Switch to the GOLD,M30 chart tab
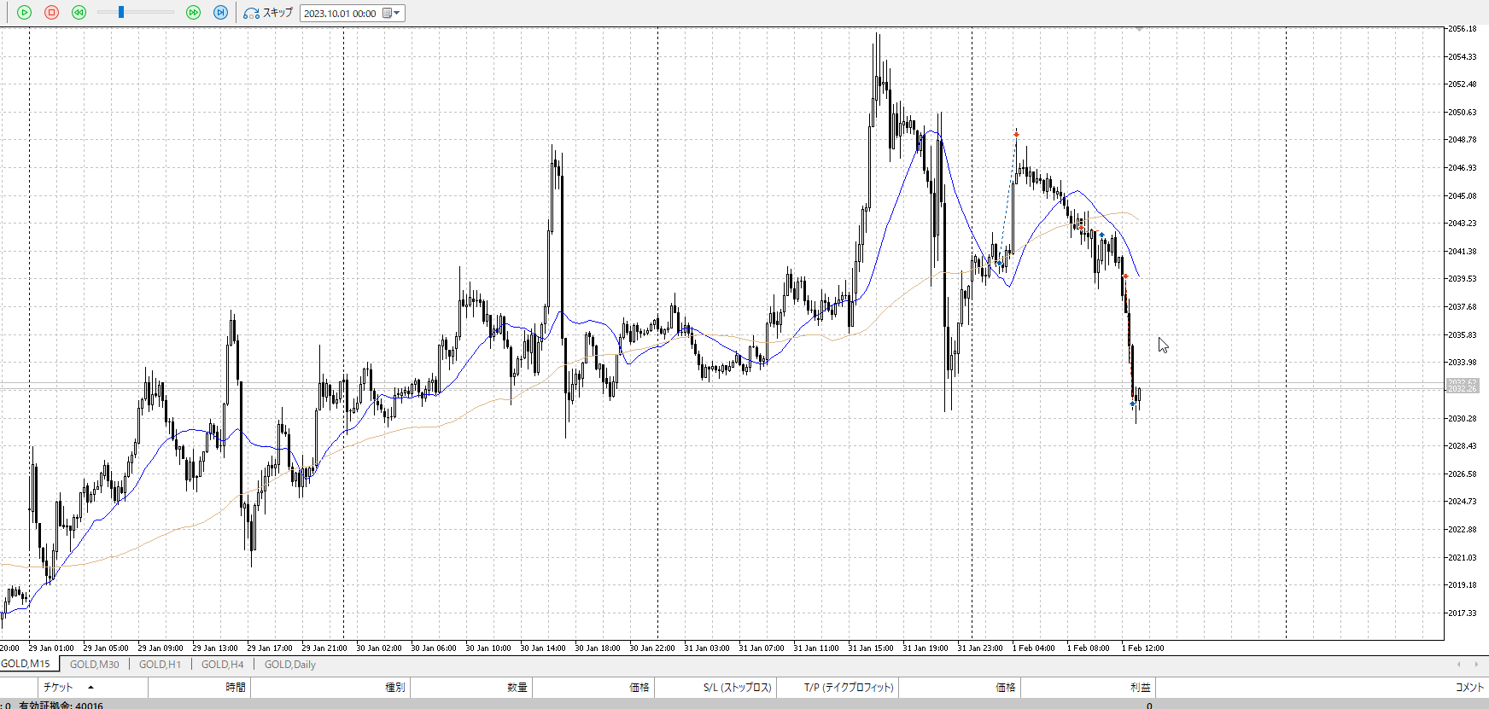This screenshot has height=709, width=1489. tap(94, 665)
